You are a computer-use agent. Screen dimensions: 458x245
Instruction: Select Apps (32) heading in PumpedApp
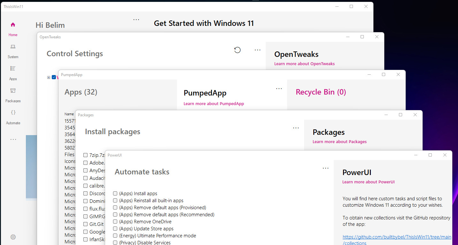point(81,92)
